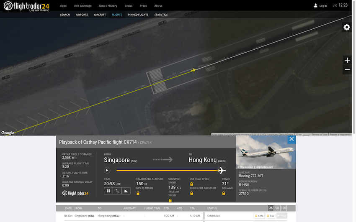This screenshot has width=356, height=222.
Task: Download KML for the 04 Oct flight
Action: point(259,216)
